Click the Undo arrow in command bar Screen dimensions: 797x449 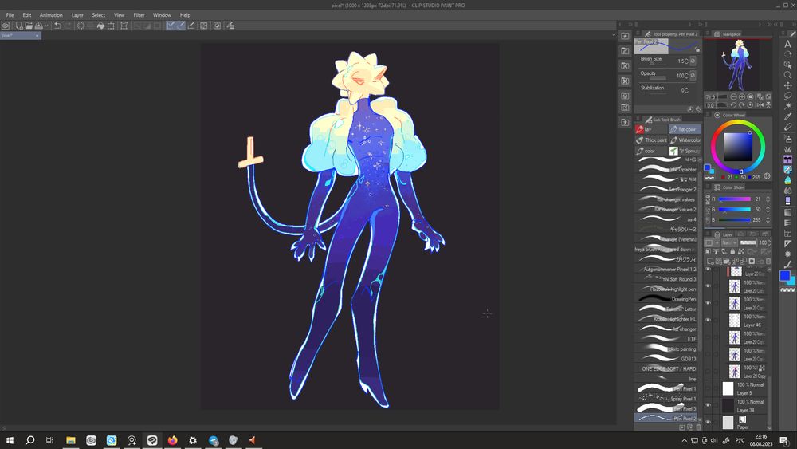(57, 26)
